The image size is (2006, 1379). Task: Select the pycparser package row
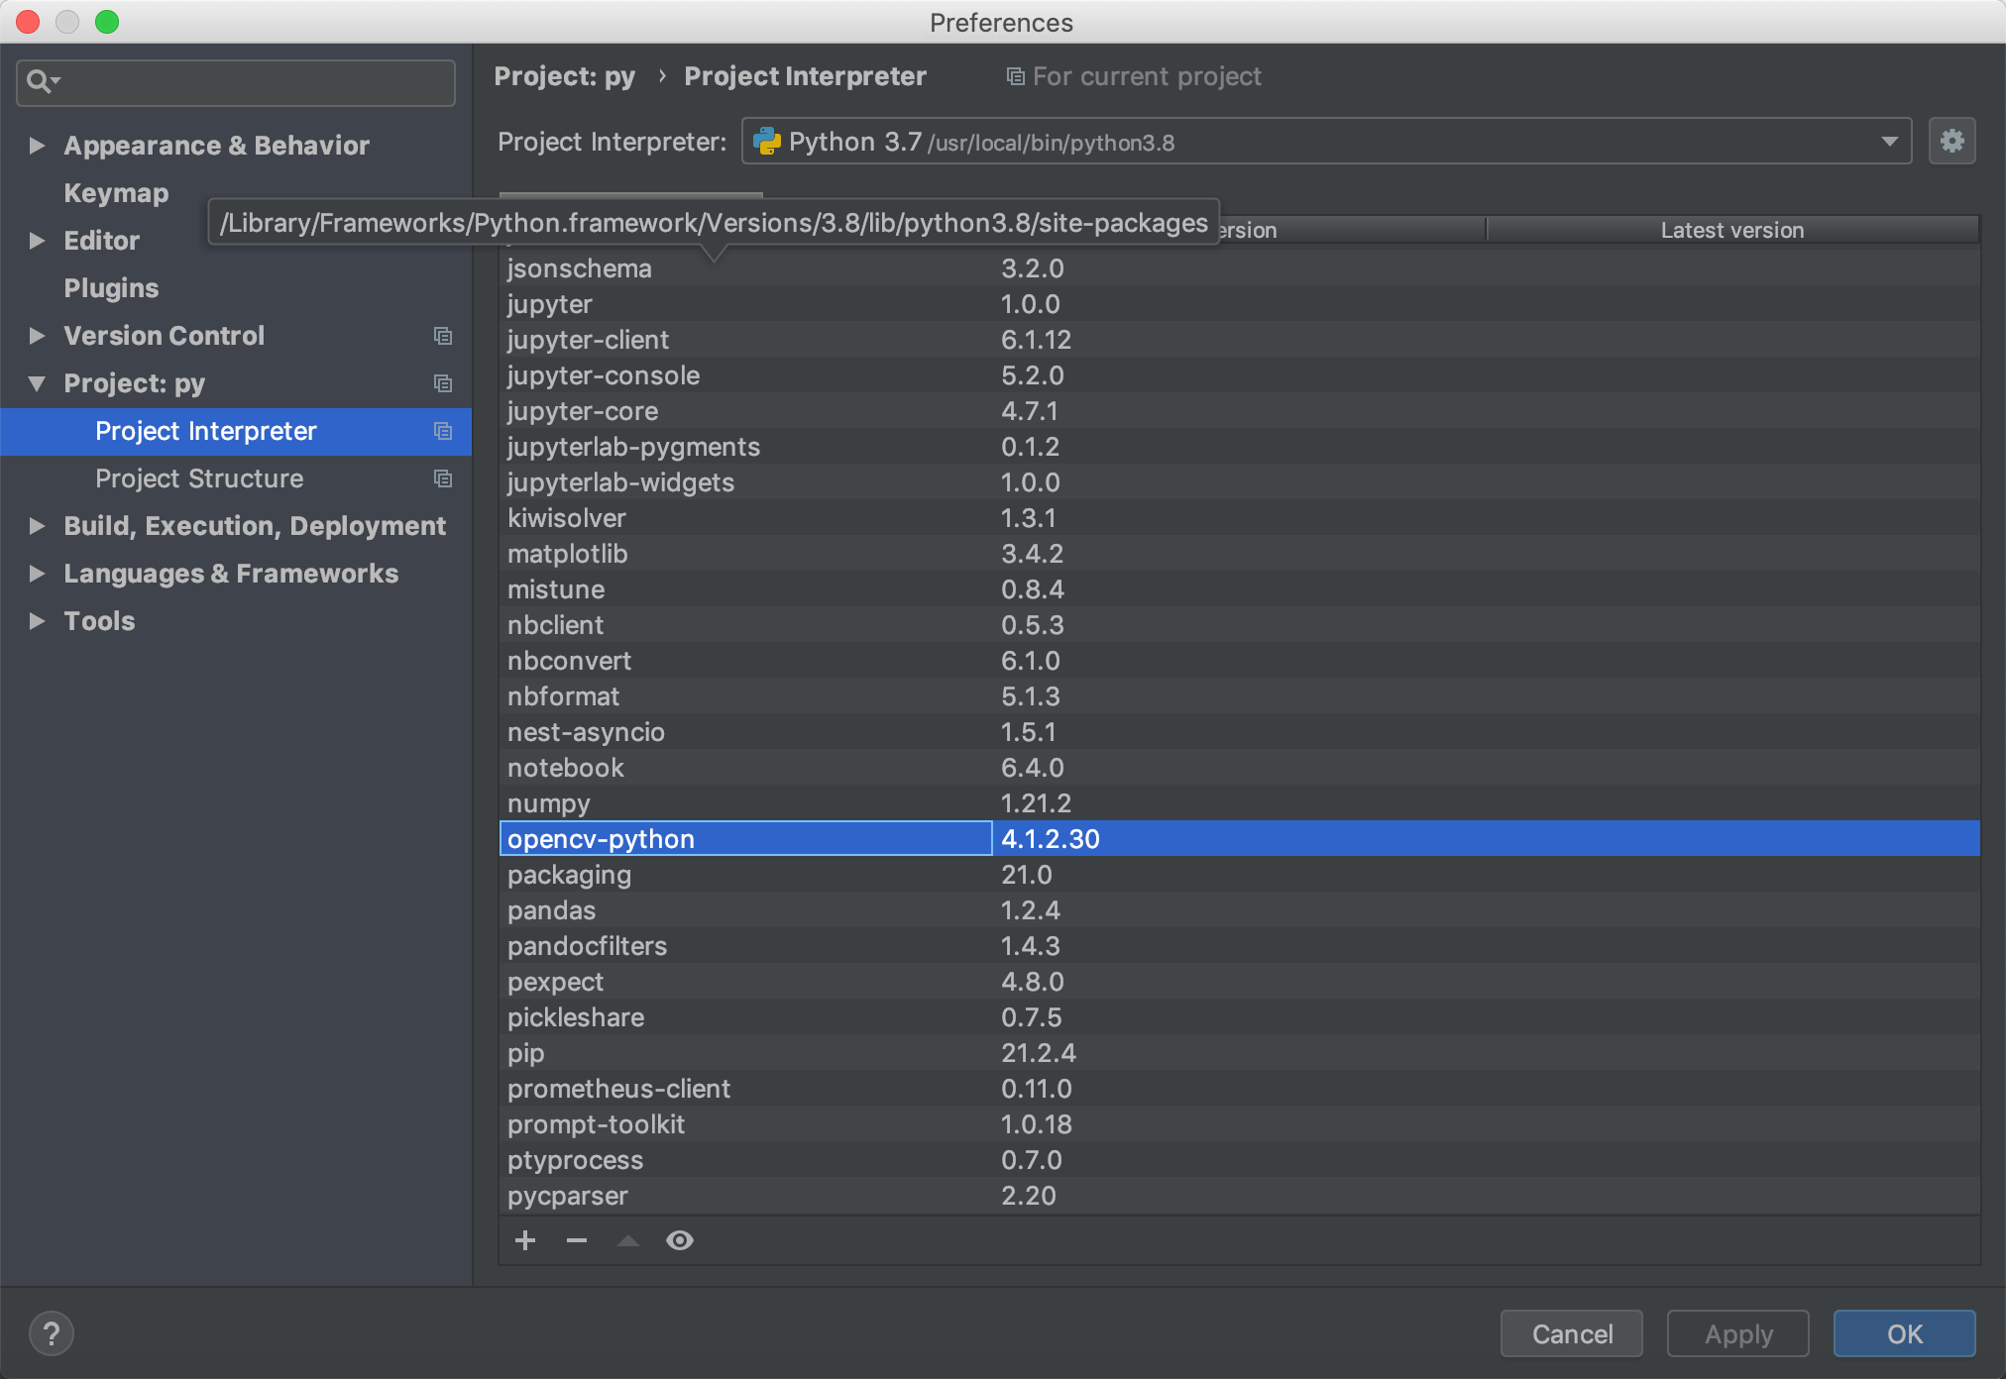pos(1239,1196)
